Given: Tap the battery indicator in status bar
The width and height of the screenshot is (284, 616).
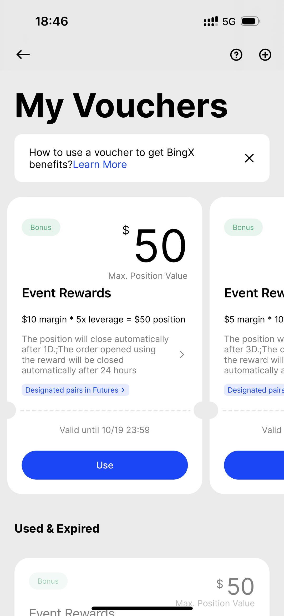Looking at the screenshot, I should click(x=250, y=21).
